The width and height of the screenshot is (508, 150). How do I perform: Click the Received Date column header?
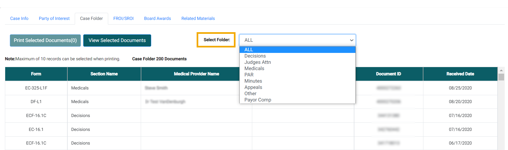460,74
